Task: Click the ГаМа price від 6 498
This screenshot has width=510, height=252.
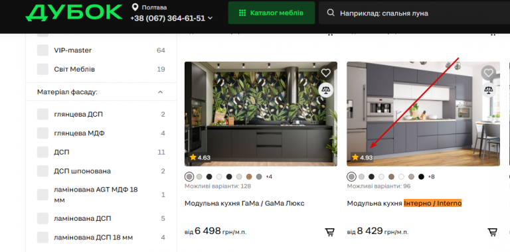Action: pyautogui.click(x=216, y=231)
